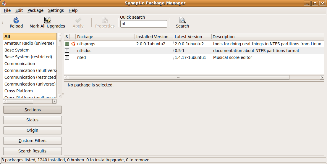Click sections list scroll right arrow
Viewport: 327px width, 164px height.
tap(55, 102)
